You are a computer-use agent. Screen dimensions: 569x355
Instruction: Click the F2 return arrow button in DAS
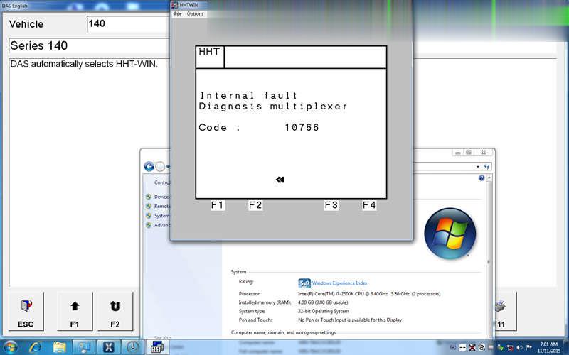pos(115,312)
